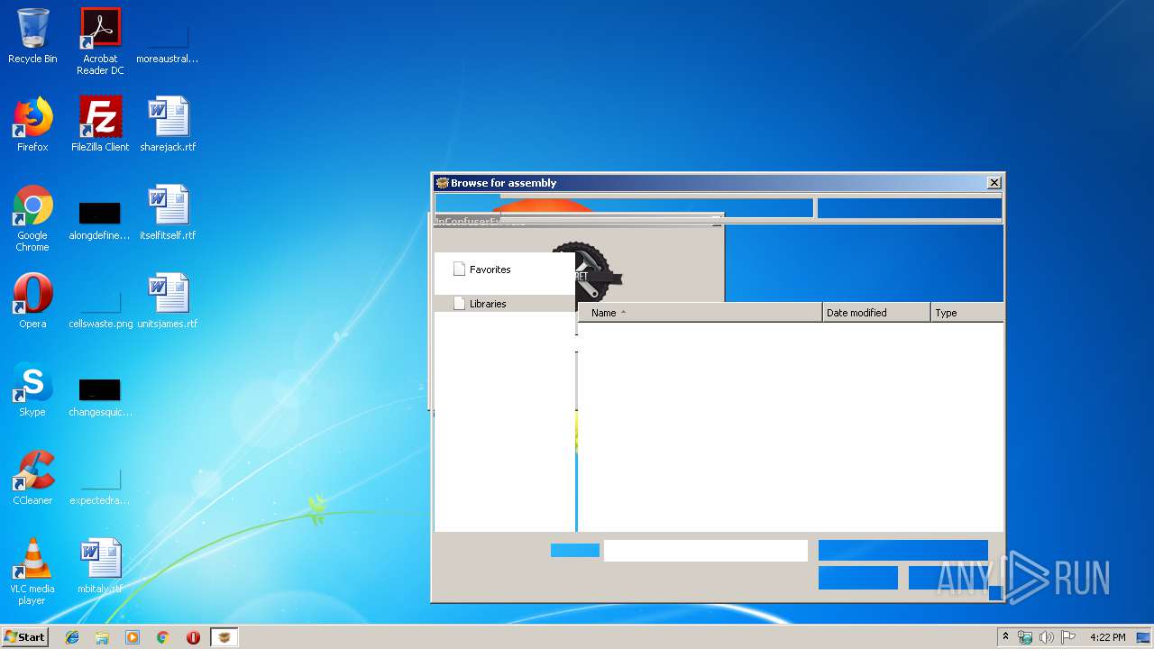Launch Opera from desktop shortcut
Image resolution: width=1154 pixels, height=649 pixels.
pos(32,302)
